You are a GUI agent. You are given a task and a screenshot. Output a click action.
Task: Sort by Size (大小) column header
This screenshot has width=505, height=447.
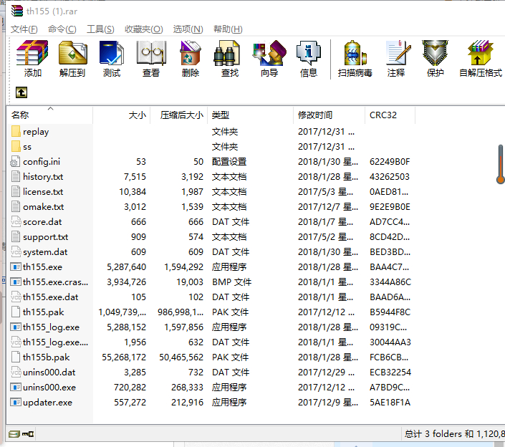click(x=122, y=115)
